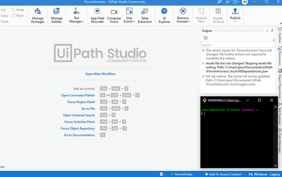Image resolution: width=282 pixels, height=177 pixels.
Task: Minimize the MINGW64 terminal window
Action: (248, 100)
